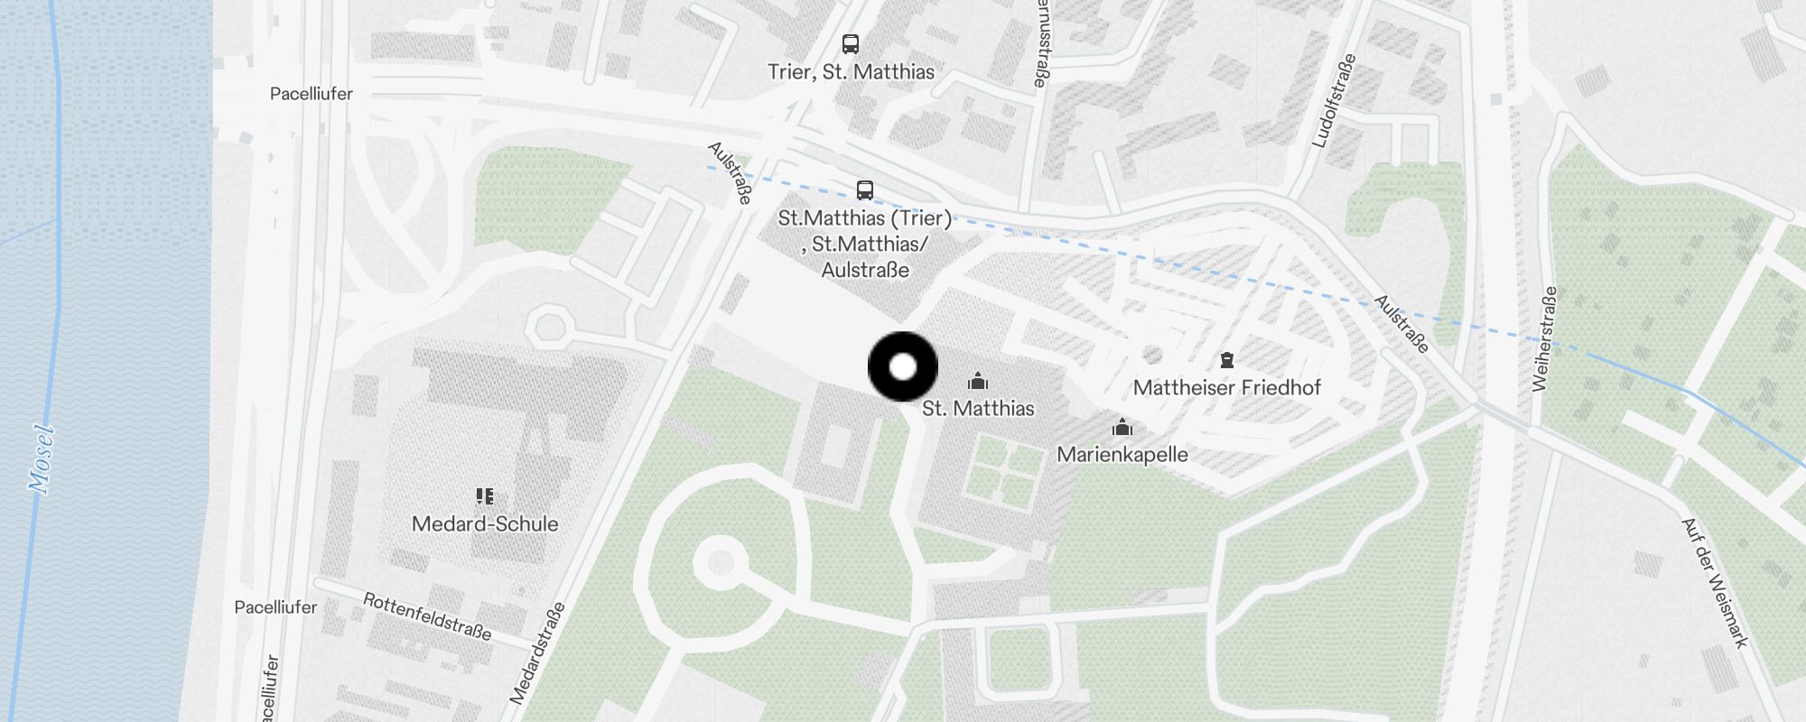Open the Medard-Schule label

pos(485,523)
